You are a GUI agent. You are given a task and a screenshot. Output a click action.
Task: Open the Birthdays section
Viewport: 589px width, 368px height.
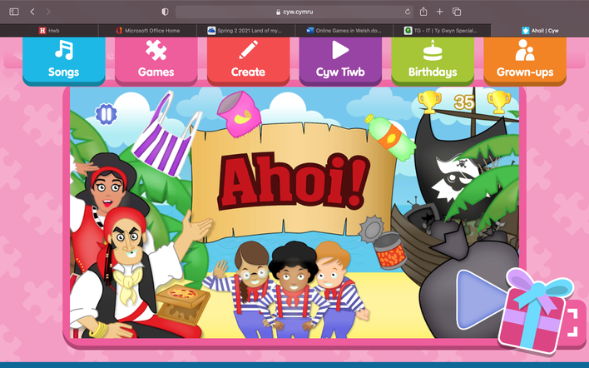click(x=433, y=60)
